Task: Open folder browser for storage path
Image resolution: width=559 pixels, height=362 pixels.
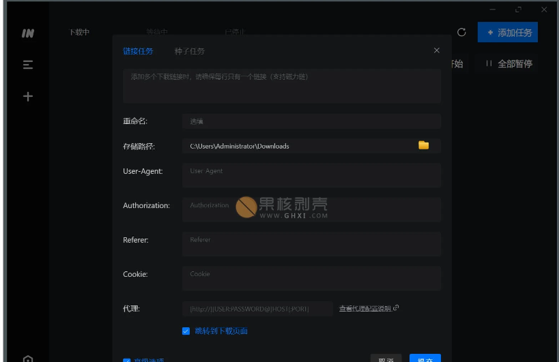Action: click(x=424, y=145)
